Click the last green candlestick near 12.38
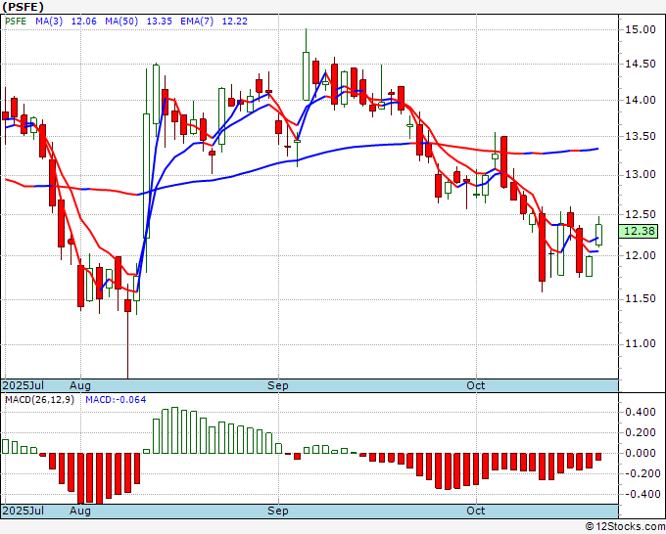The height and width of the screenshot is (534, 666). (598, 234)
